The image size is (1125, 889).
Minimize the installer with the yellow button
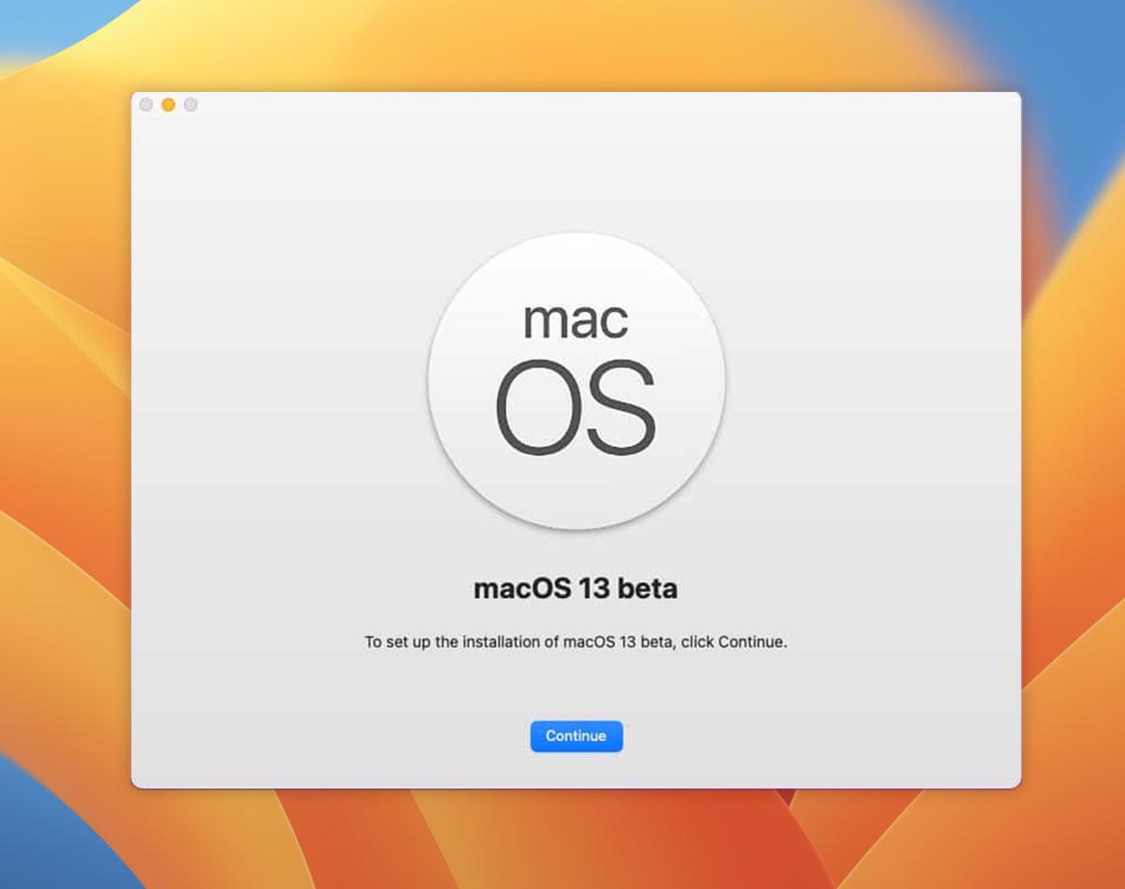coord(168,105)
